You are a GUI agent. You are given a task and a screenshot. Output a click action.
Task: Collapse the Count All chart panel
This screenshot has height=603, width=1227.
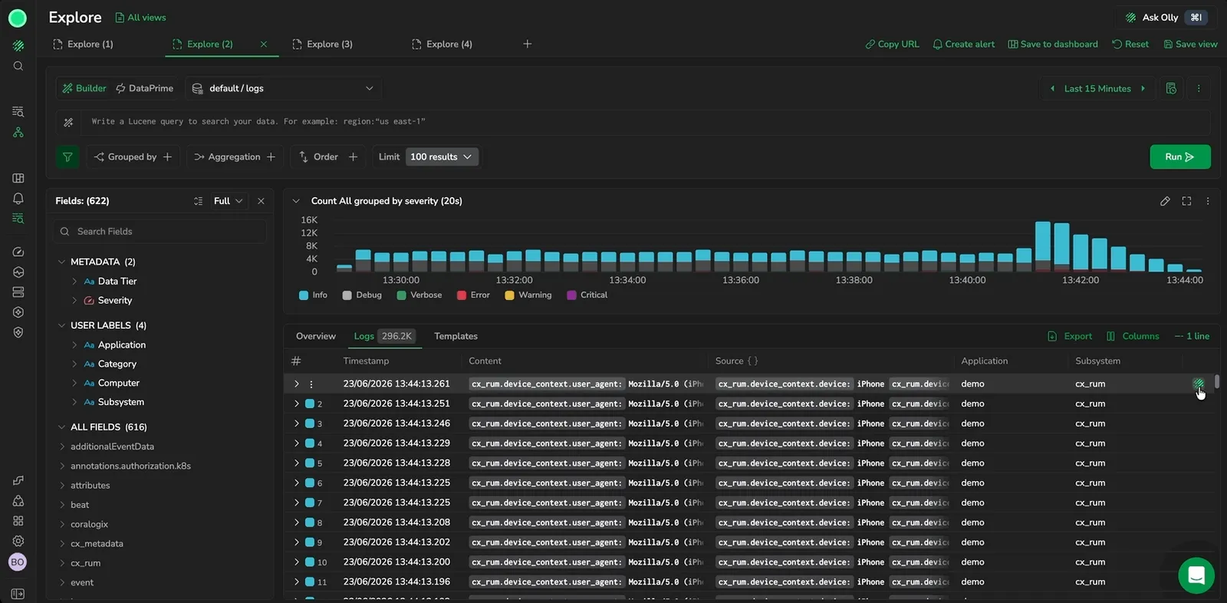(x=296, y=201)
